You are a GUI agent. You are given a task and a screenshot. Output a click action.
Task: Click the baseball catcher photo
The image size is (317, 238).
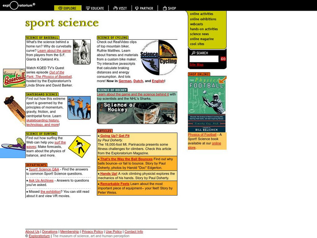(82, 52)
